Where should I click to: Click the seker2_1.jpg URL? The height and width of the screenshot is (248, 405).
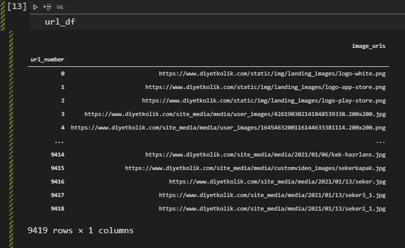[272, 209]
